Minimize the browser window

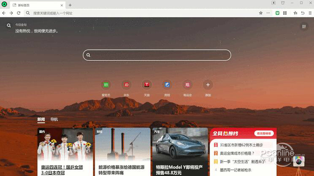coord(292,3)
